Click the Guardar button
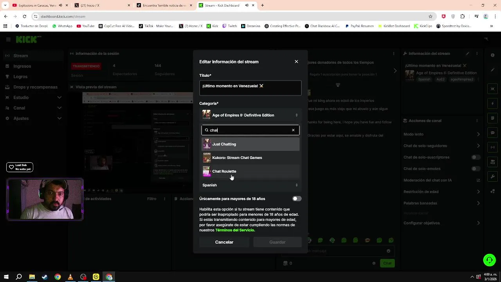 [278, 242]
